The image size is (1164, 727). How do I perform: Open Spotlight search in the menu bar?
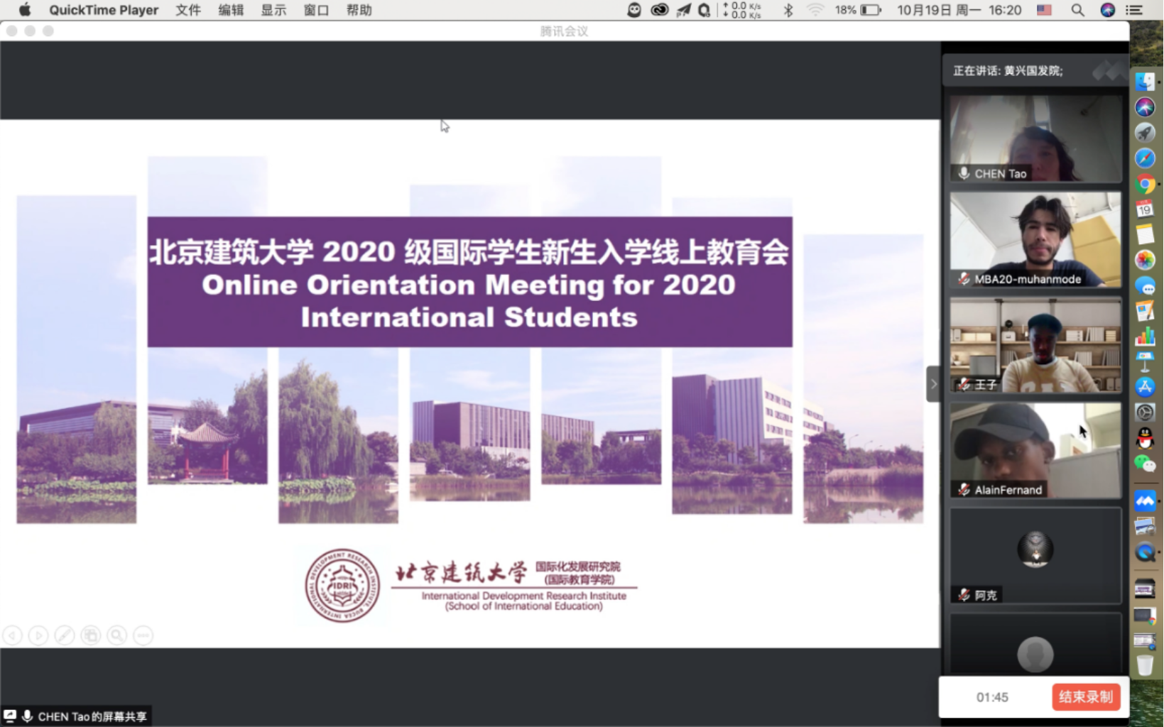[x=1077, y=10]
